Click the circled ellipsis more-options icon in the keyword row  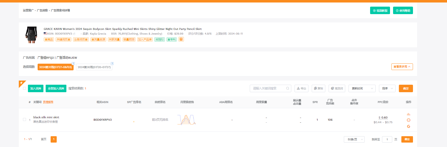(409, 120)
